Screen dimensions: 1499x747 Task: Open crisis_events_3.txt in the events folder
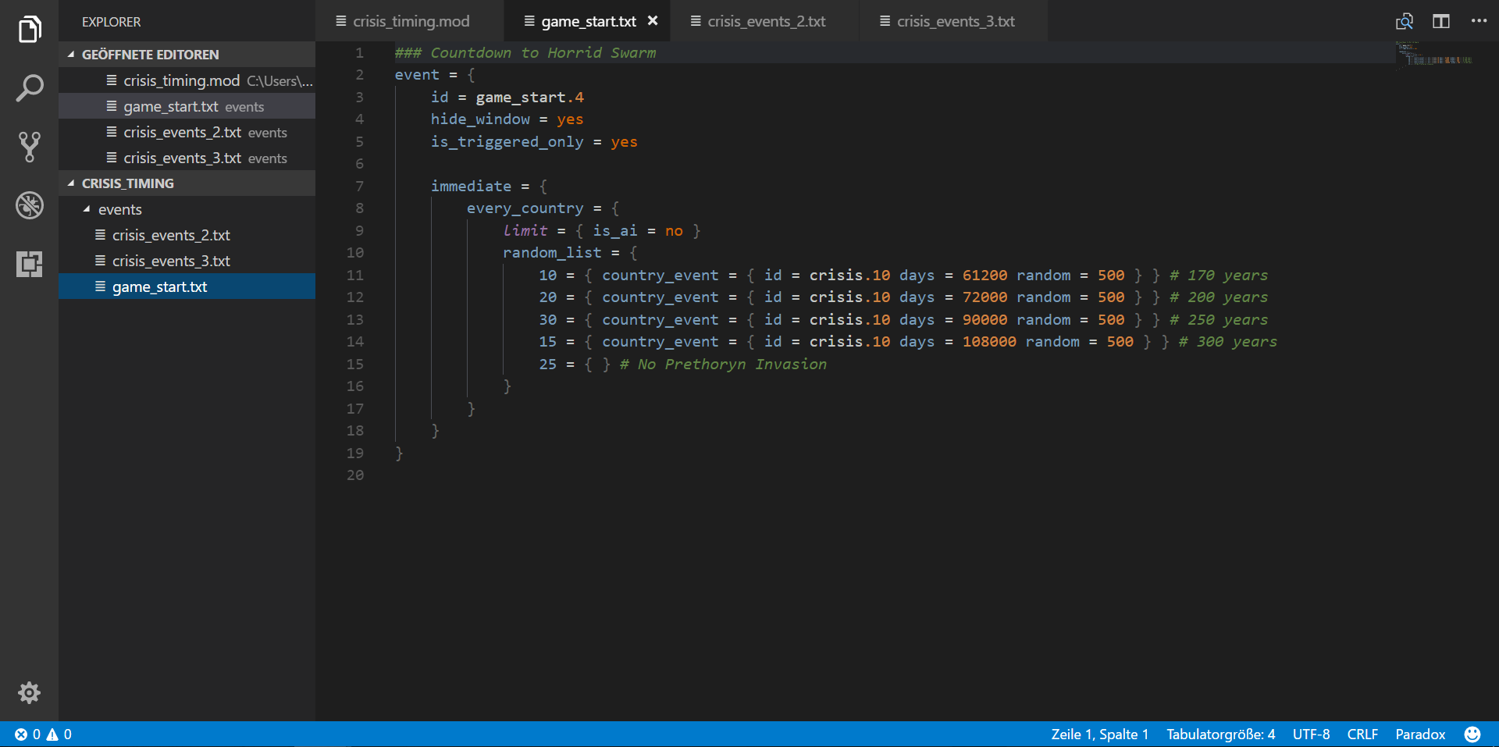coord(187,261)
